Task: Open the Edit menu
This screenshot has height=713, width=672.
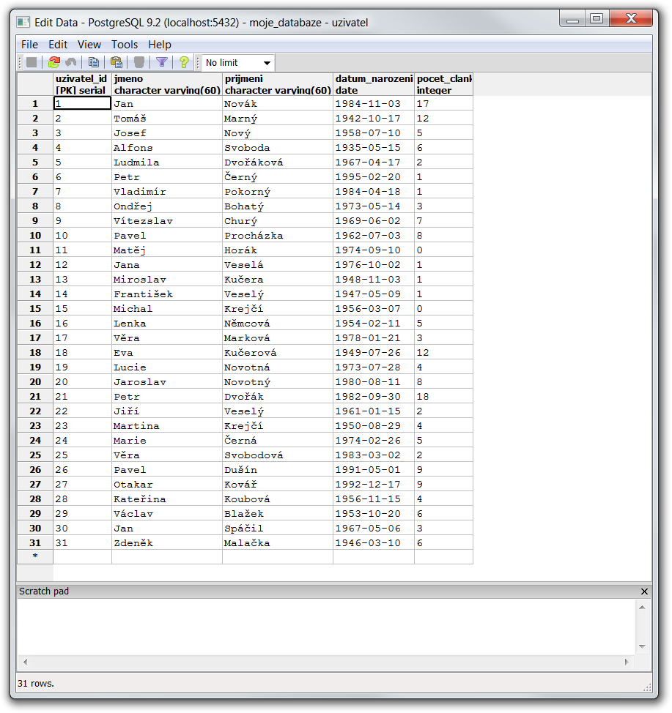Action: click(x=58, y=45)
